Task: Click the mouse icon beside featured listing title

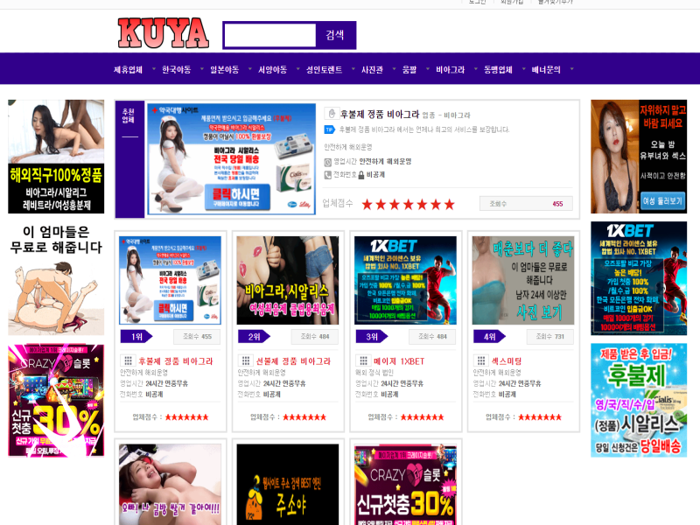Action: pos(331,114)
